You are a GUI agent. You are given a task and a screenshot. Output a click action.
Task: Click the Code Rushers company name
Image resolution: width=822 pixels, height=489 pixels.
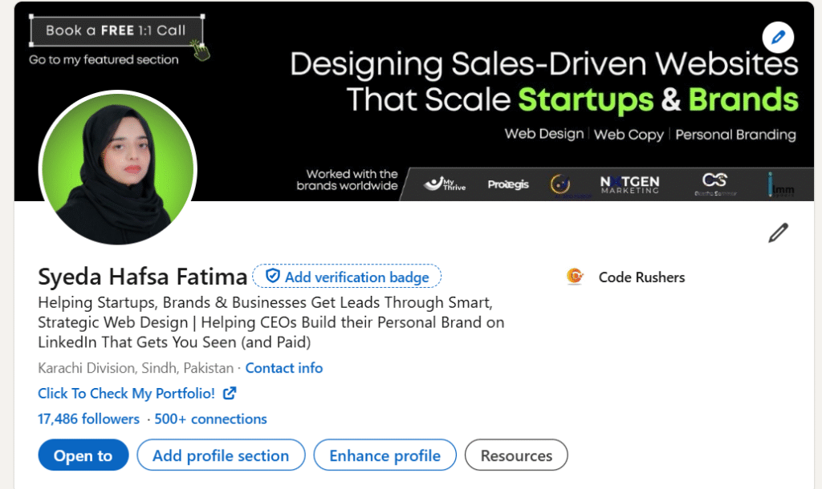[x=641, y=277]
